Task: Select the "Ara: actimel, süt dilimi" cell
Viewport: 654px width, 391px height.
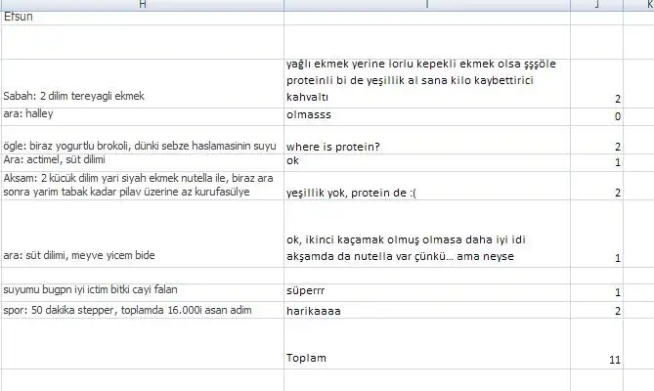Action: tap(142, 160)
